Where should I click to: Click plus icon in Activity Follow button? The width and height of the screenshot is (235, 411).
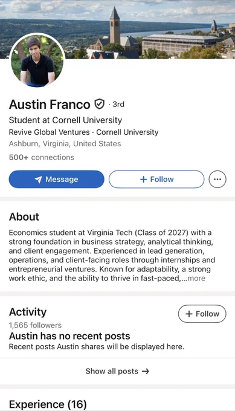pos(189,314)
